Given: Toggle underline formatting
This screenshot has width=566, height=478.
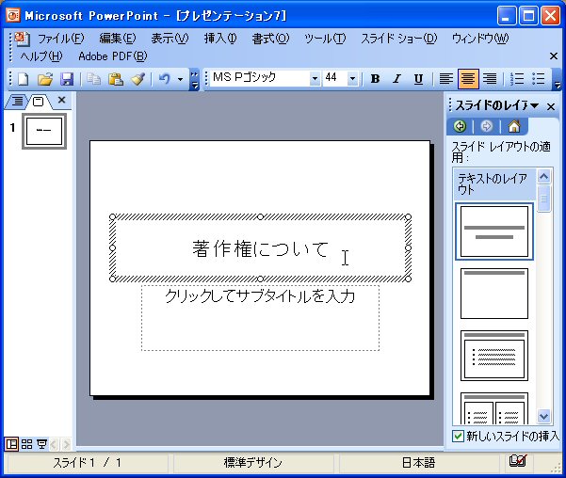Looking at the screenshot, I should (418, 79).
